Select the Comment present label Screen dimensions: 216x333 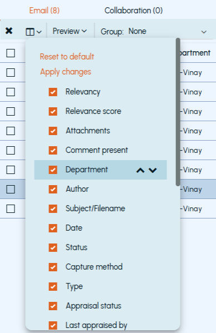coord(97,150)
